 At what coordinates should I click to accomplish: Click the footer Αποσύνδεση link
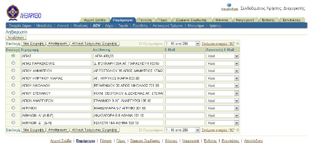click(253, 141)
